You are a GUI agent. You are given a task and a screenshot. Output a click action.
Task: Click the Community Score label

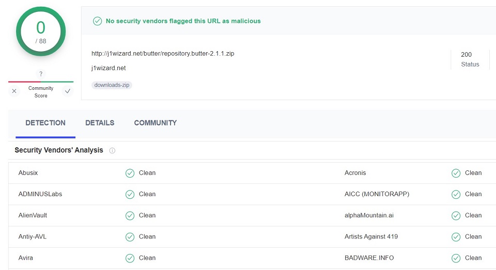point(41,92)
